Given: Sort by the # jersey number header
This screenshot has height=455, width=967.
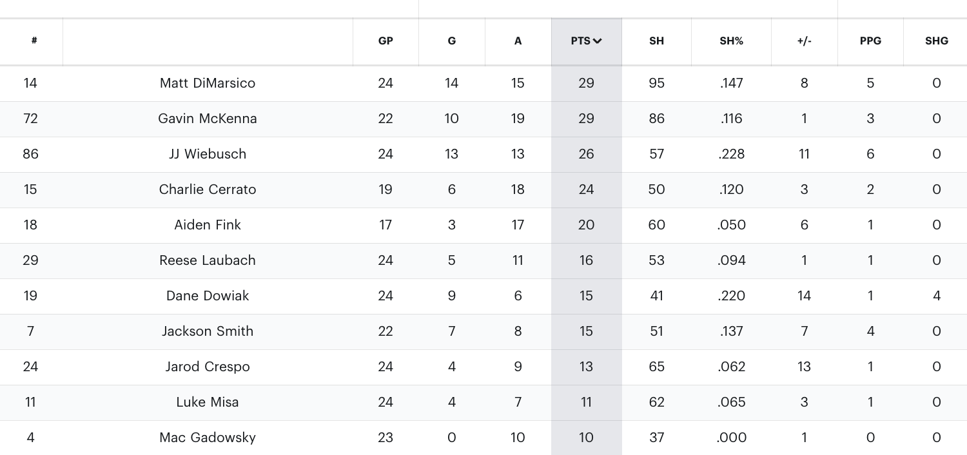Looking at the screenshot, I should (x=34, y=41).
